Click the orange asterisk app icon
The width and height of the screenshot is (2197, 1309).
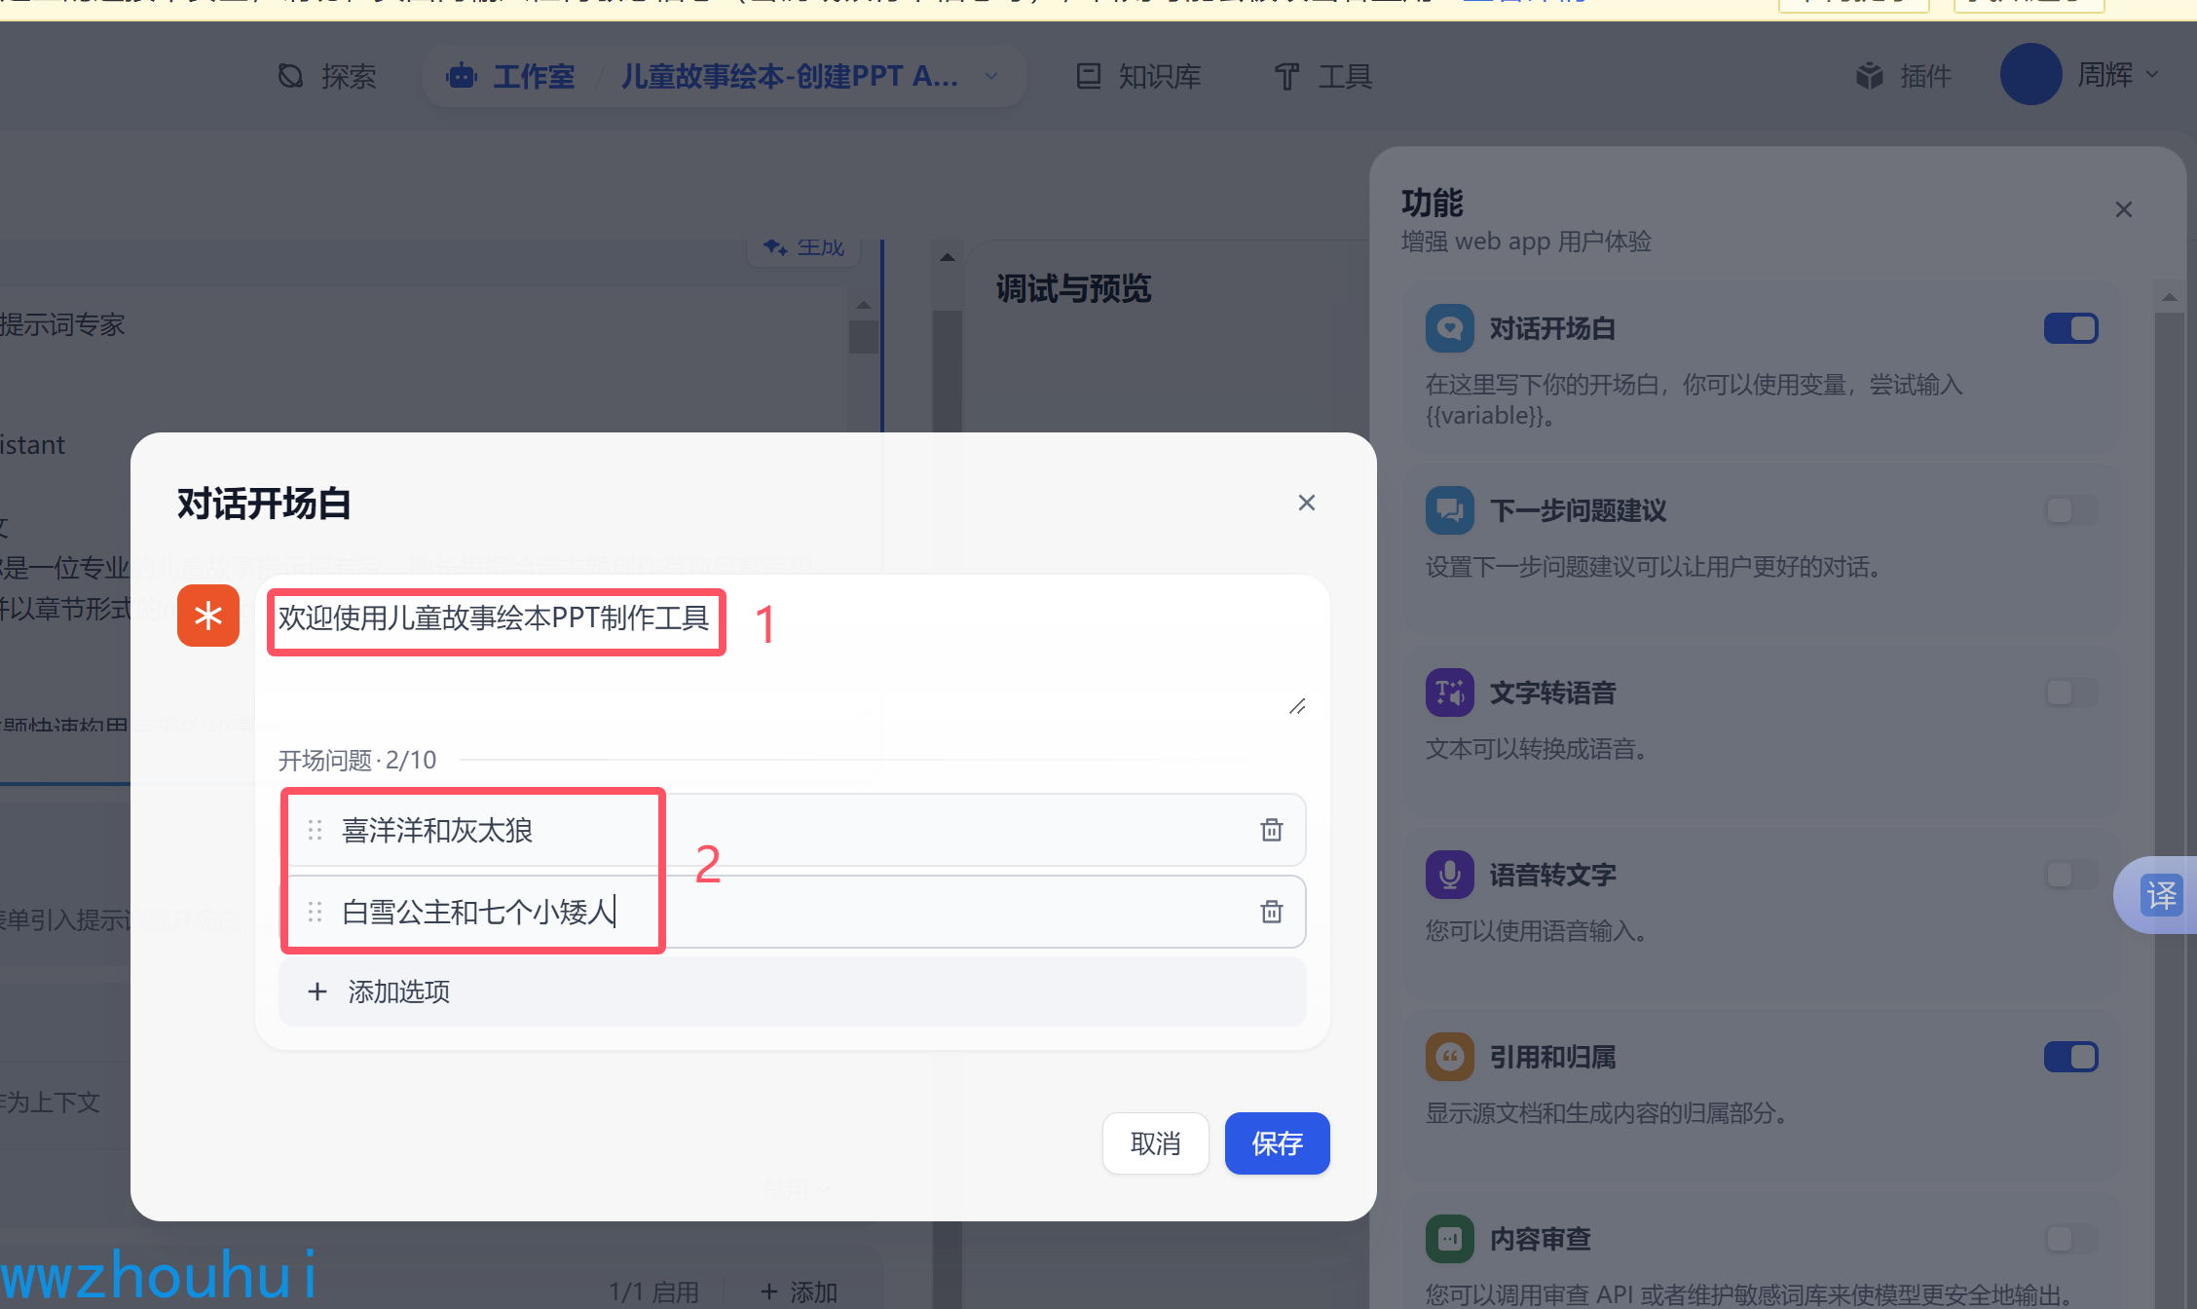[x=208, y=616]
